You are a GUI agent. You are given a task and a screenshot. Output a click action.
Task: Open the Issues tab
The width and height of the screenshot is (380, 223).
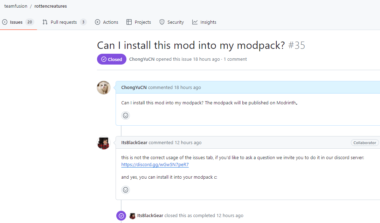pyautogui.click(x=18, y=22)
